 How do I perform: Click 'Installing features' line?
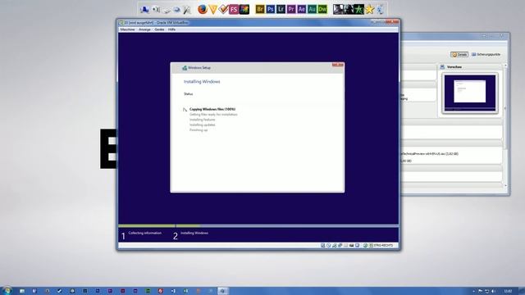pyautogui.click(x=203, y=120)
